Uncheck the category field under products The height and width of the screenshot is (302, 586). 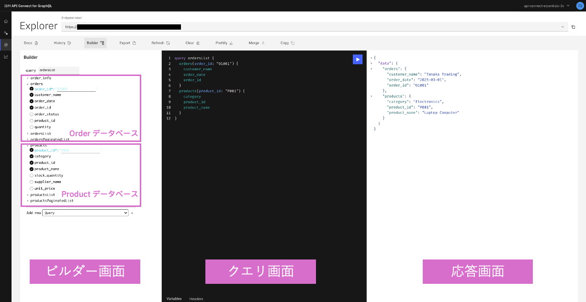(32, 156)
